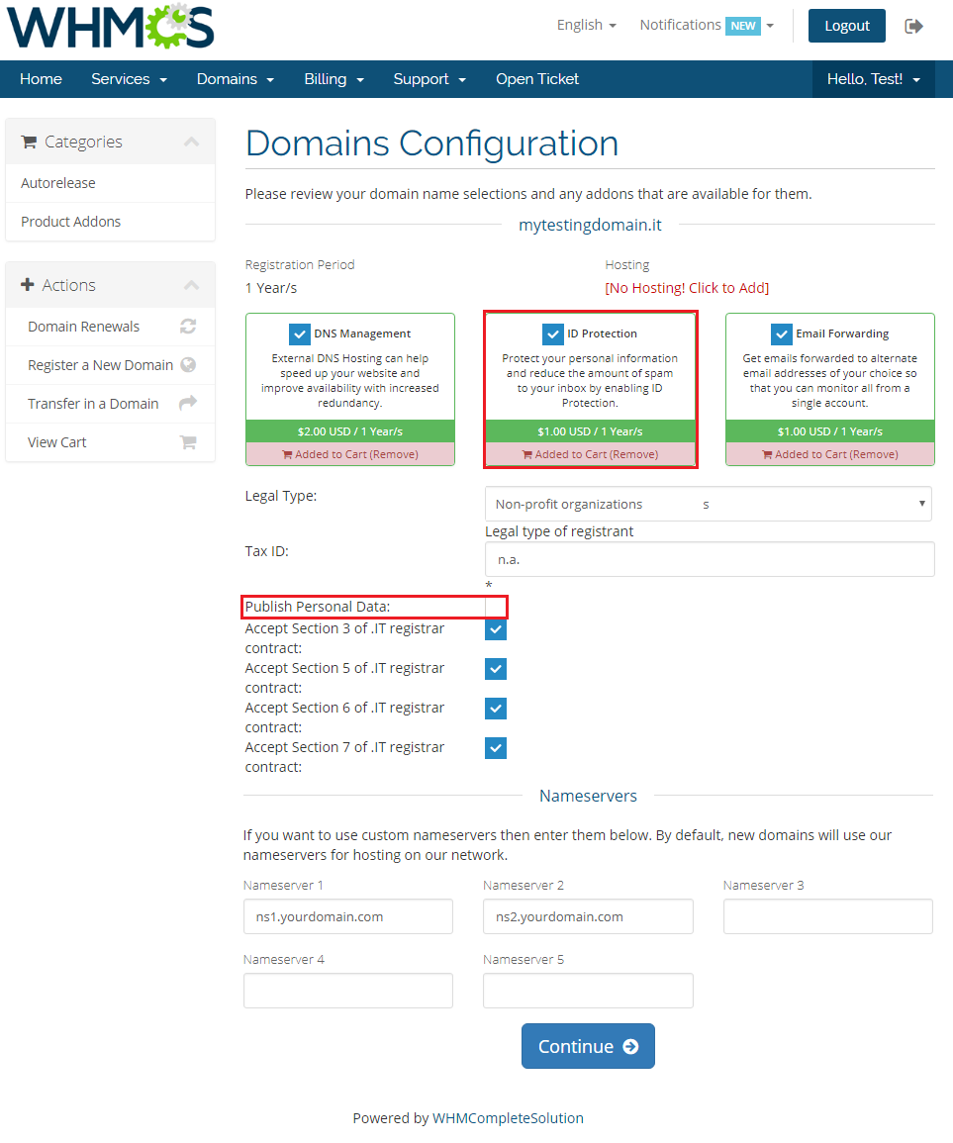This screenshot has width=953, height=1143.
Task: Click the cart icon next to View Cart
Action: tap(188, 442)
